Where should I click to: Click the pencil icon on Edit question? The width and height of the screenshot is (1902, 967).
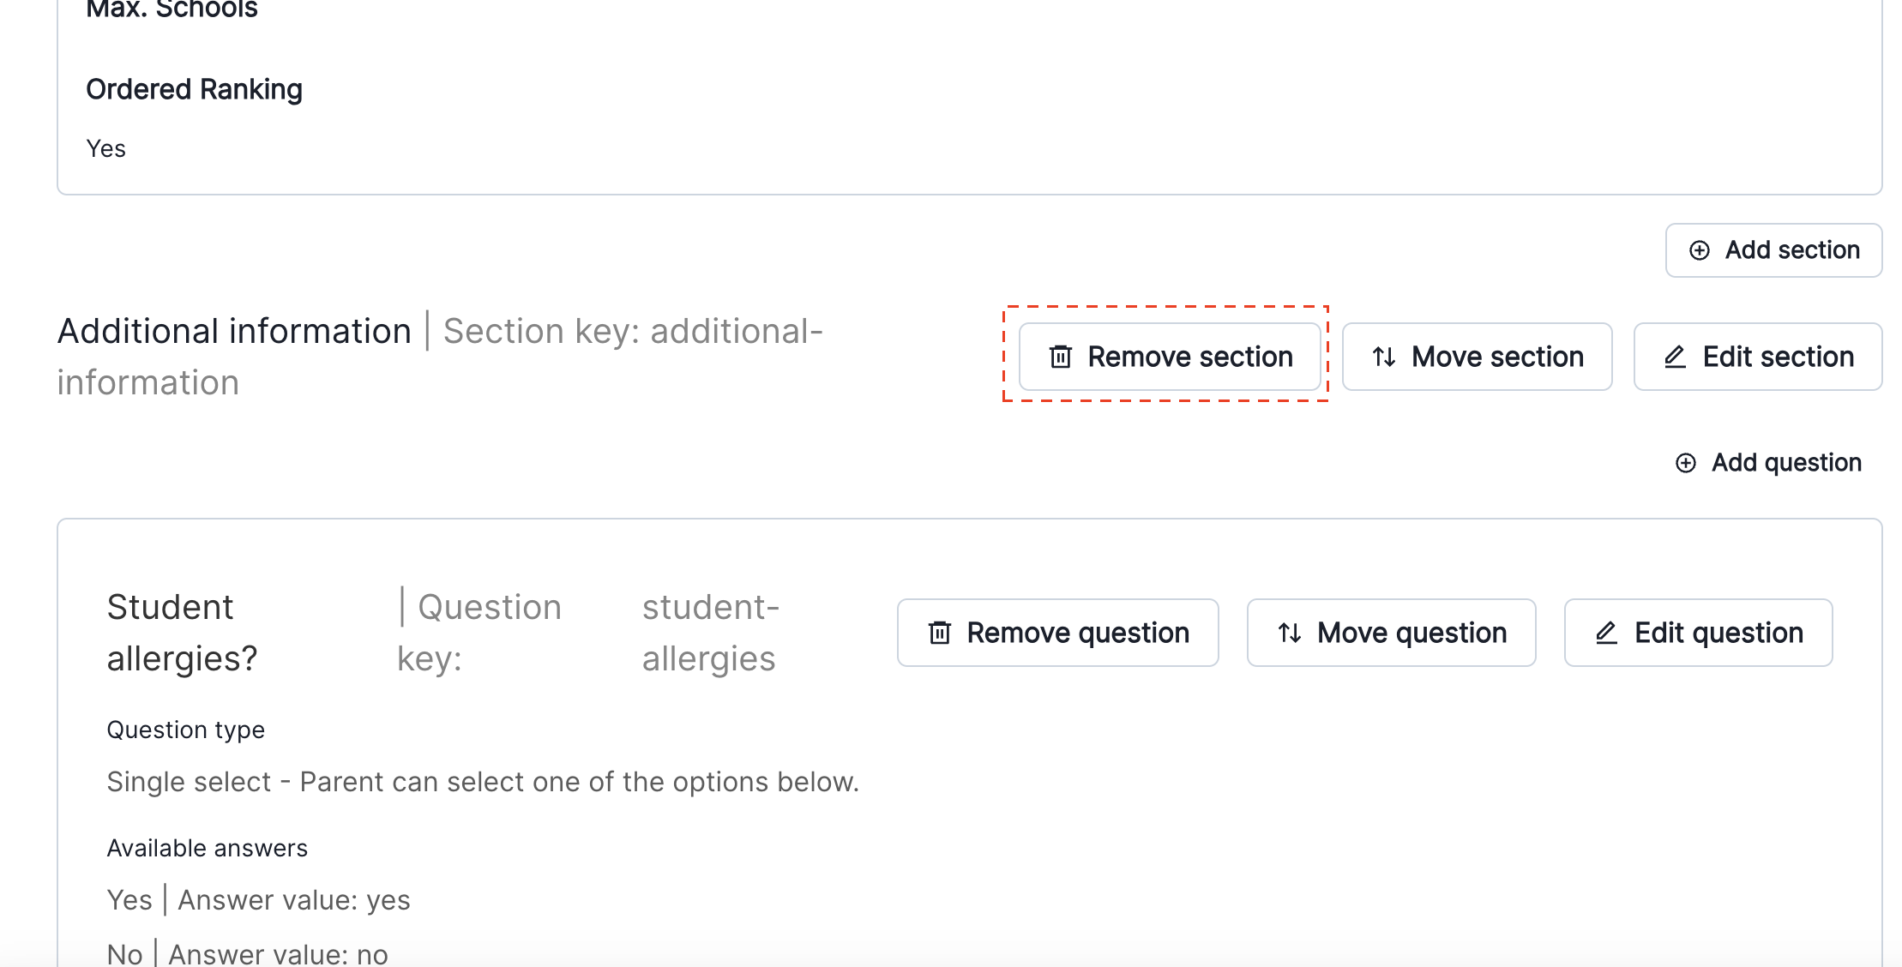pyautogui.click(x=1606, y=633)
